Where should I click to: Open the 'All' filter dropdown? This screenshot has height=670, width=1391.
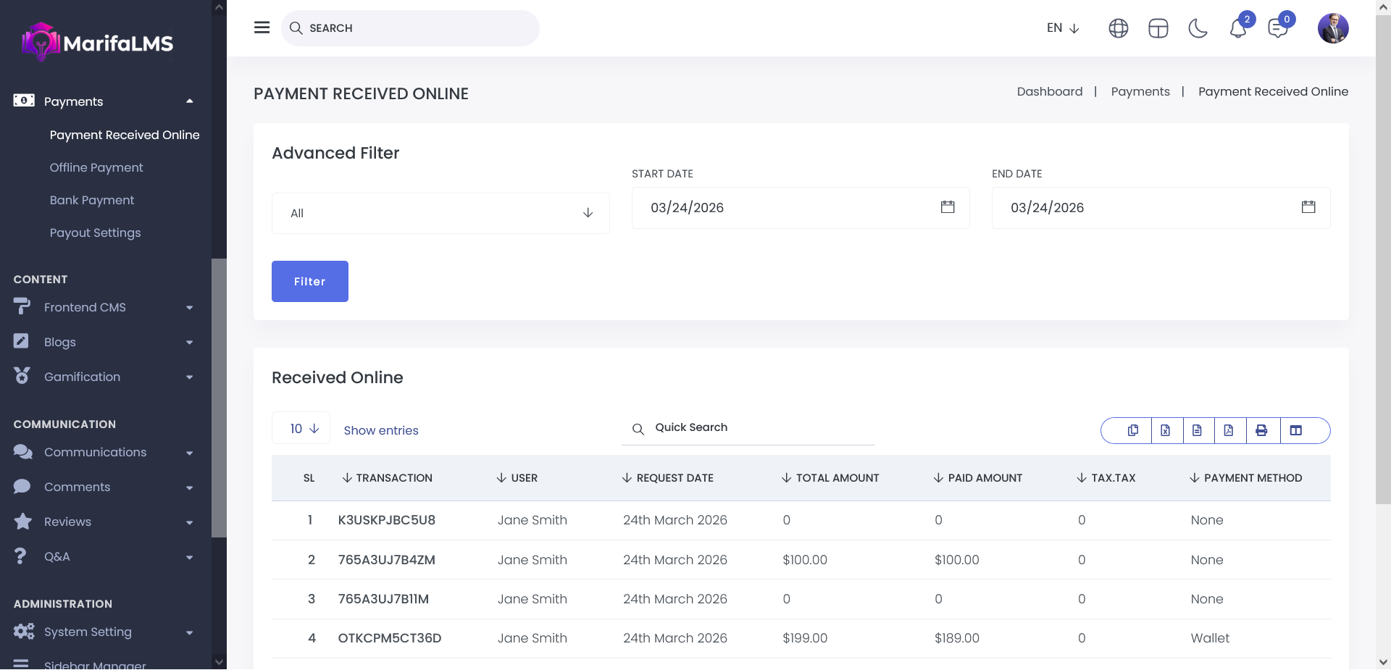(440, 213)
